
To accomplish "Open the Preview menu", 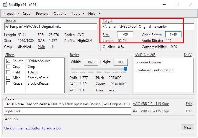I will pyautogui.click(x=42, y=14).
